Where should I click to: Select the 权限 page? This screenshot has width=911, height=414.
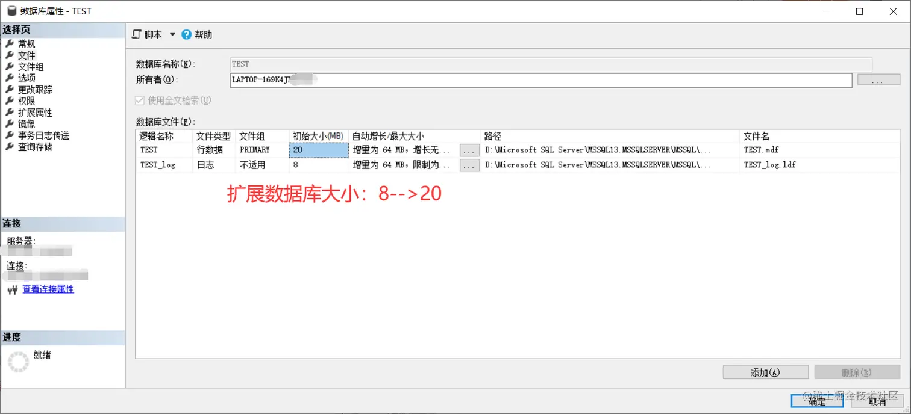tap(27, 100)
